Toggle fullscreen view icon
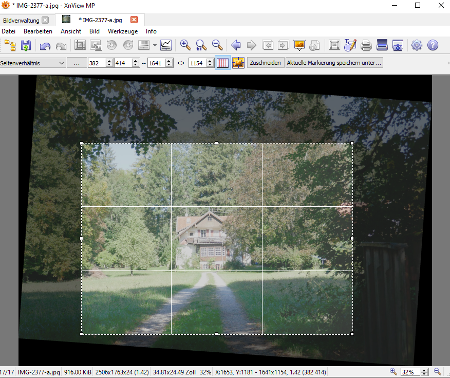The height and width of the screenshot is (378, 450). pyautogui.click(x=334, y=45)
